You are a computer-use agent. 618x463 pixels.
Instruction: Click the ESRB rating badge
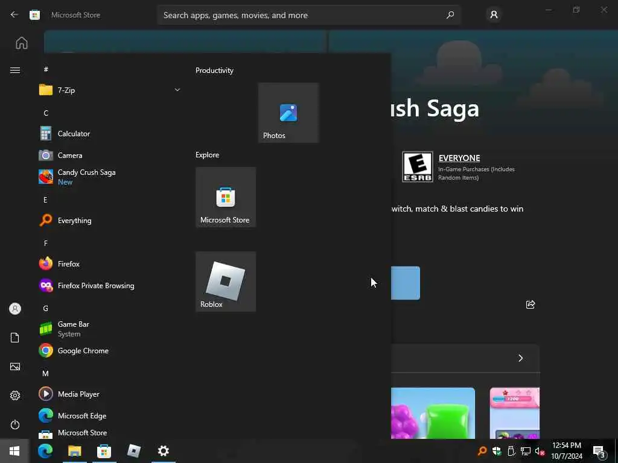pyautogui.click(x=418, y=166)
